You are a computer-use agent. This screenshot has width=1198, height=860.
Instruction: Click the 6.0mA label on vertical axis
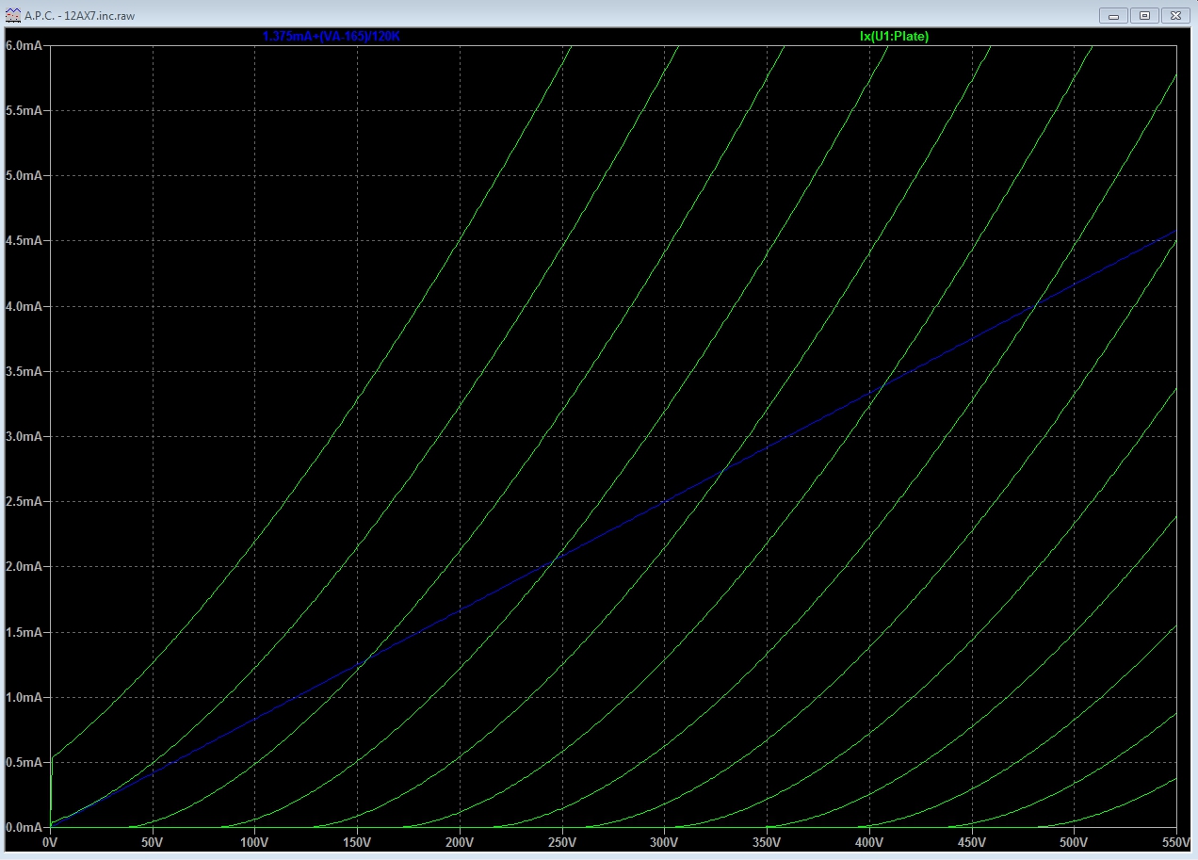tap(24, 45)
